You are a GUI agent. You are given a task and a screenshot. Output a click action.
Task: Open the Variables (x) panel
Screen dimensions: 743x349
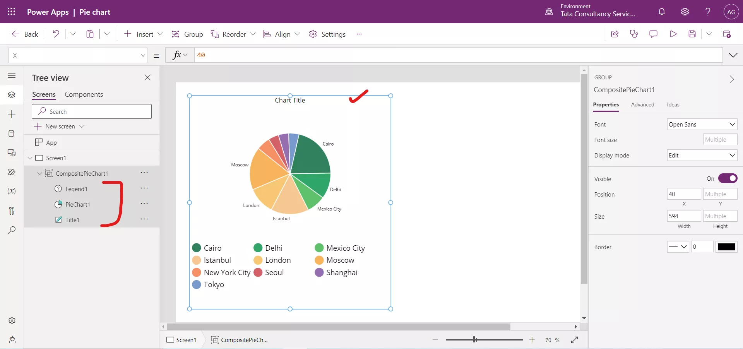[x=12, y=192]
